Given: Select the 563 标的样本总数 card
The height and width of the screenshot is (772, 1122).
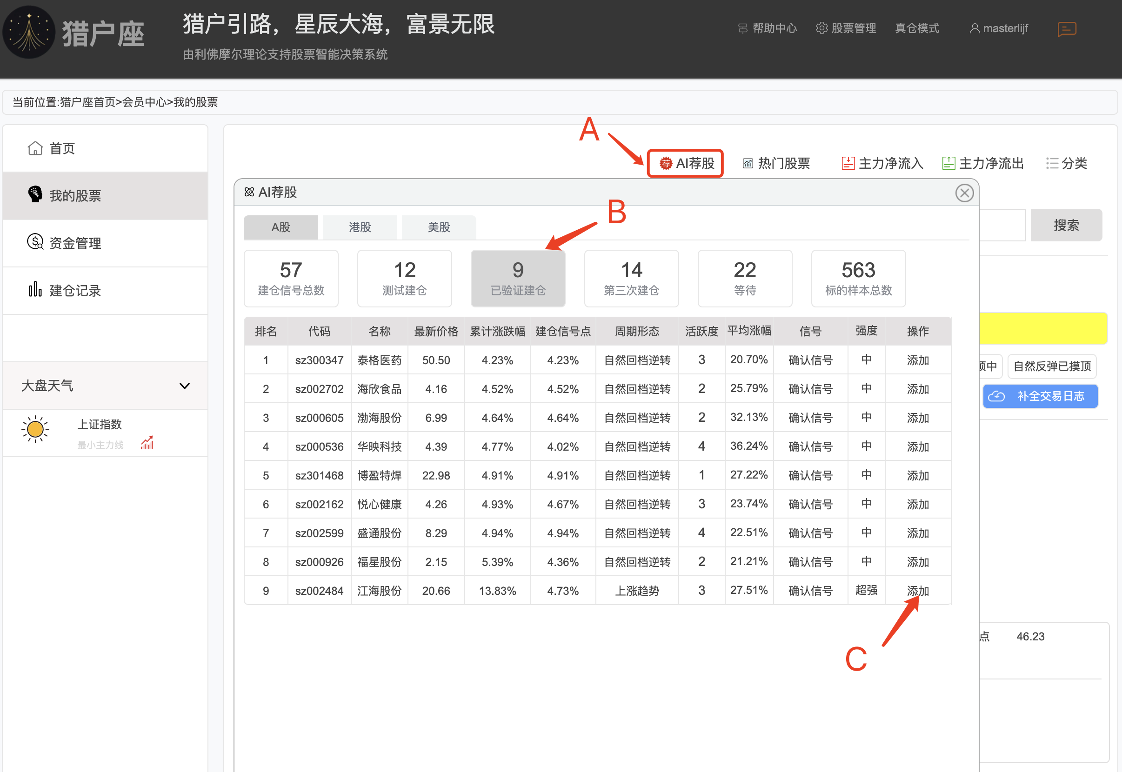Looking at the screenshot, I should pyautogui.click(x=858, y=278).
